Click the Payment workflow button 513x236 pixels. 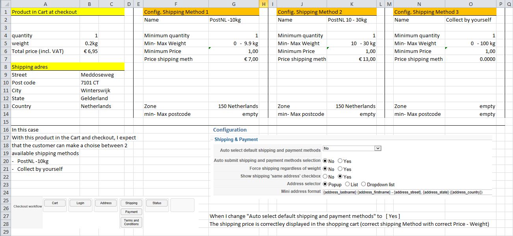131,212
